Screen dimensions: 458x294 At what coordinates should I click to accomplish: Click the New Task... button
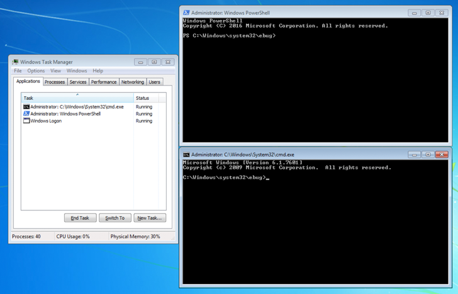pyautogui.click(x=150, y=218)
